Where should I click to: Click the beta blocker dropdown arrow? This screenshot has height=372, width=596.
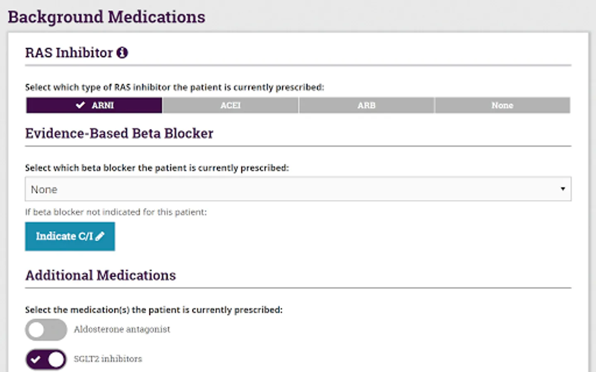point(562,189)
